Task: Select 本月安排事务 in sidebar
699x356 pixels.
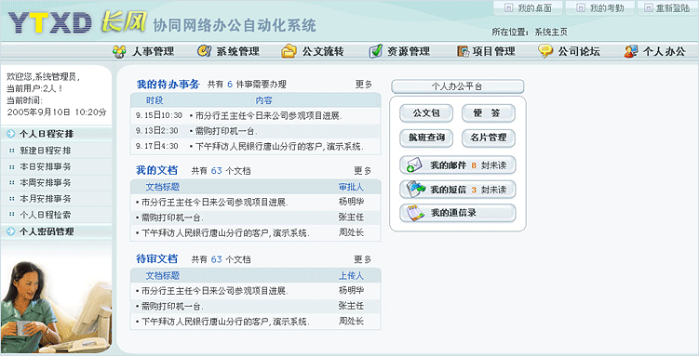Action: 45,199
